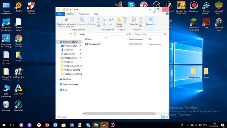Switch to the Главная tab

coord(71,14)
